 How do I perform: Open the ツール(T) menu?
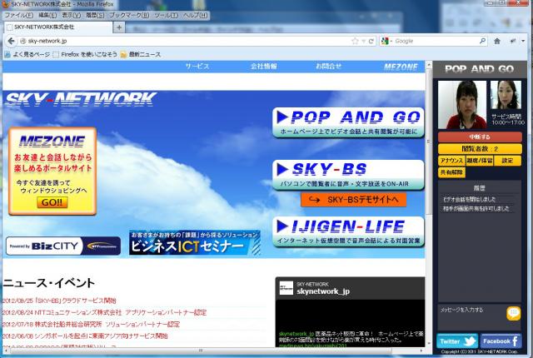pyautogui.click(x=166, y=15)
